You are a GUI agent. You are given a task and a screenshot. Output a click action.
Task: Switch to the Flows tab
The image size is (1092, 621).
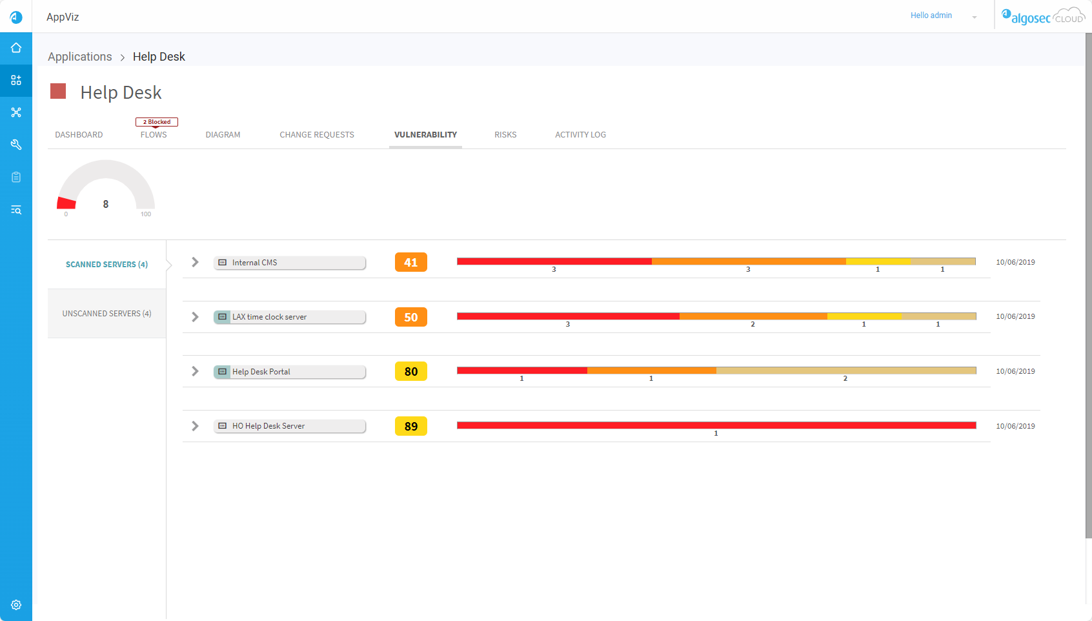[x=154, y=135]
